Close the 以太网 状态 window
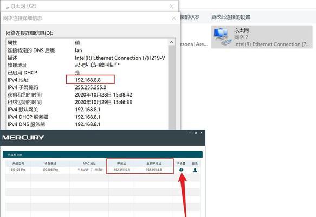 coord(172,7)
